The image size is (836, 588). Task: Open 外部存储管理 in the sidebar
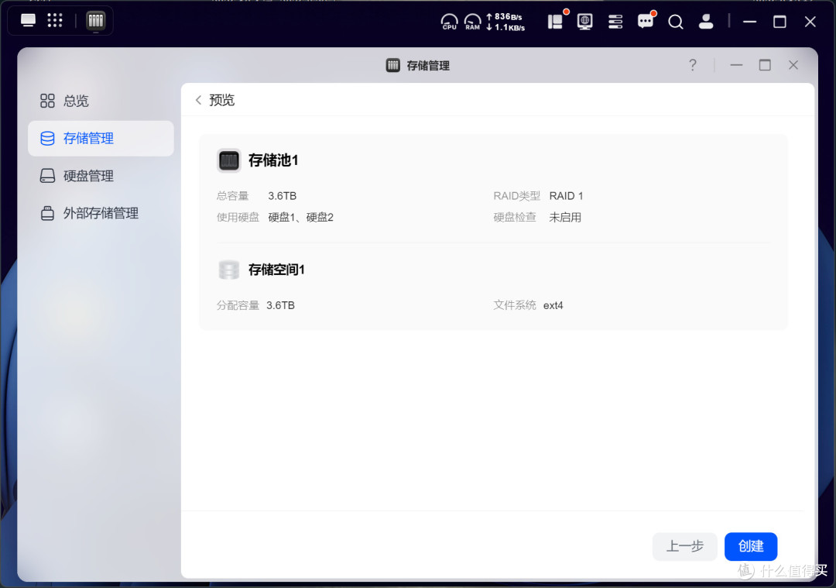coord(101,213)
